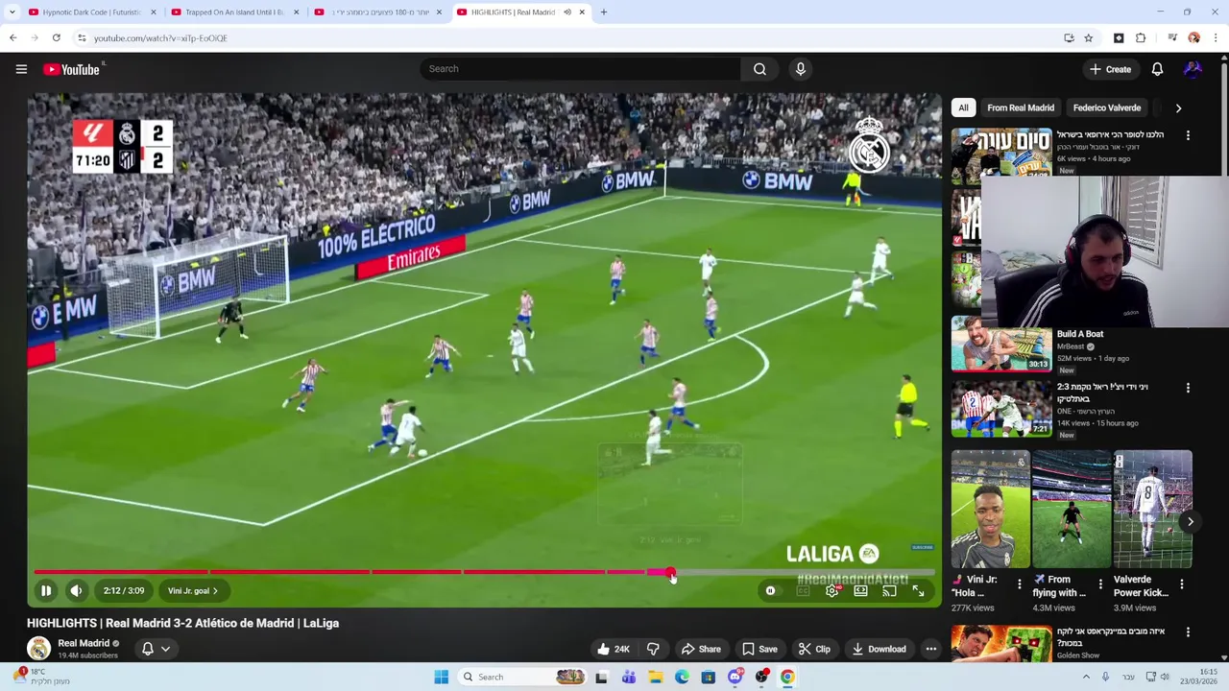1229x691 pixels.
Task: Toggle channel notification bell for Real Madrid
Action: click(x=148, y=649)
